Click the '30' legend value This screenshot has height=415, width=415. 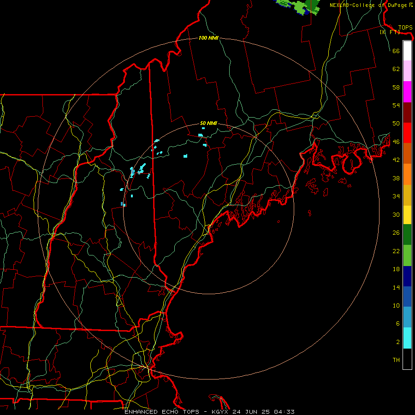click(x=396, y=214)
